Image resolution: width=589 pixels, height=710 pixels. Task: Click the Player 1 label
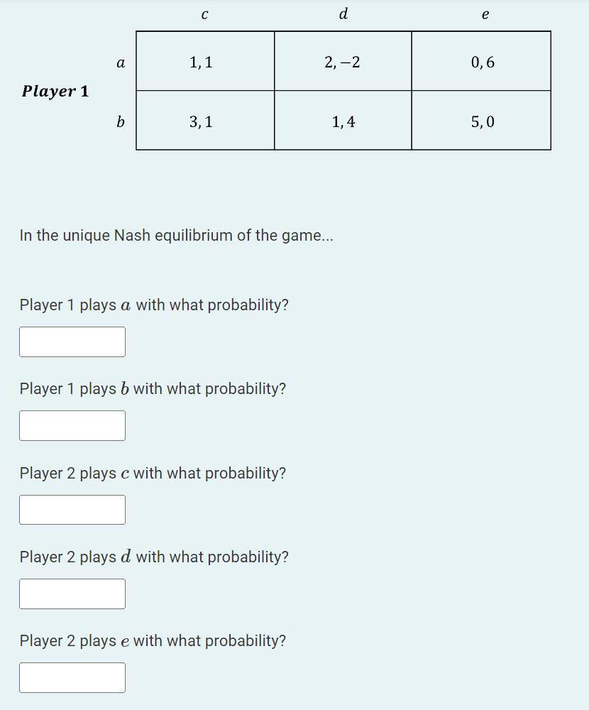point(55,91)
